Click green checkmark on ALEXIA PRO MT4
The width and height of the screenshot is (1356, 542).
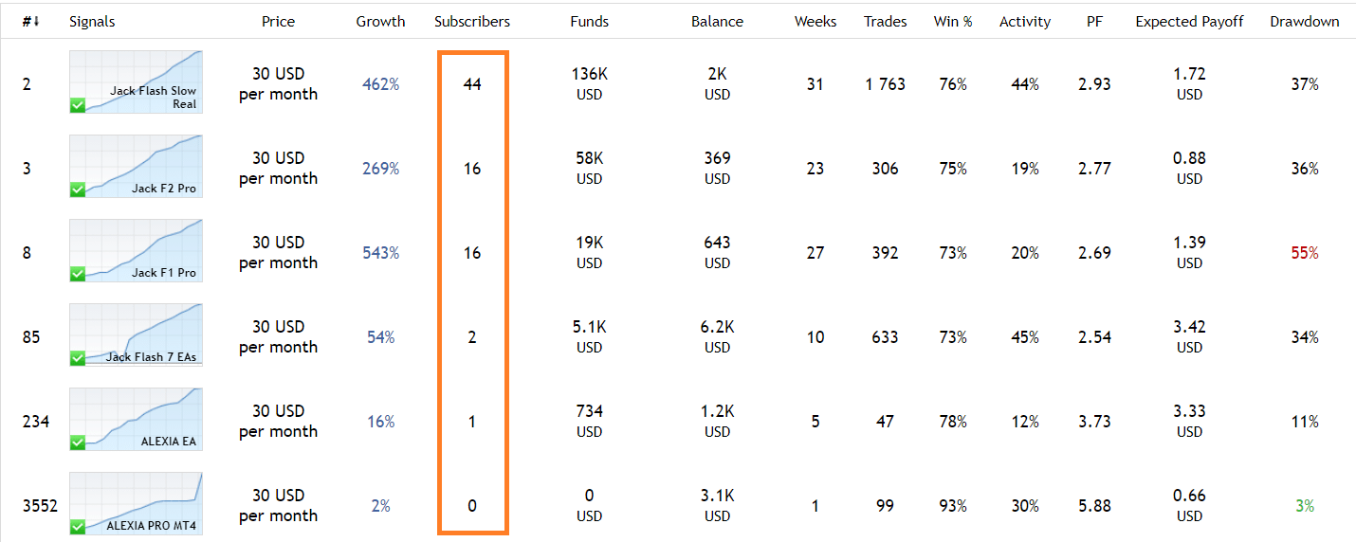(78, 527)
